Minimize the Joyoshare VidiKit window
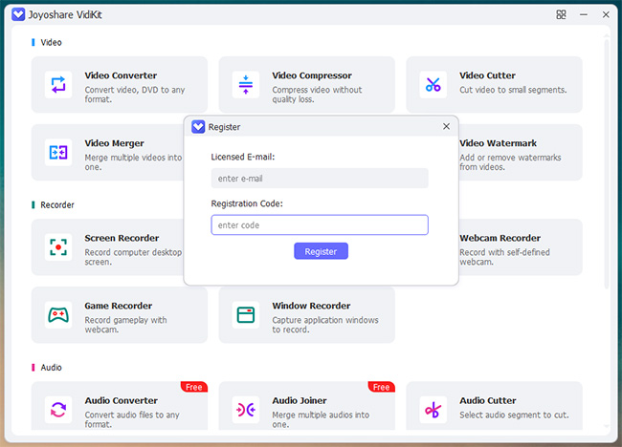 tap(584, 14)
